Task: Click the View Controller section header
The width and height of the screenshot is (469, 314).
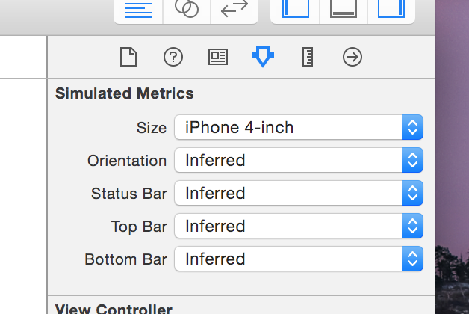Action: [x=114, y=309]
